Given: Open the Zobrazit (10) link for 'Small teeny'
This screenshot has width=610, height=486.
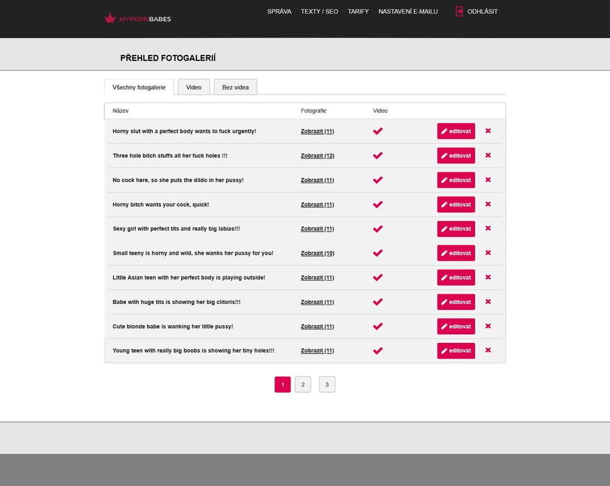Looking at the screenshot, I should point(317,253).
